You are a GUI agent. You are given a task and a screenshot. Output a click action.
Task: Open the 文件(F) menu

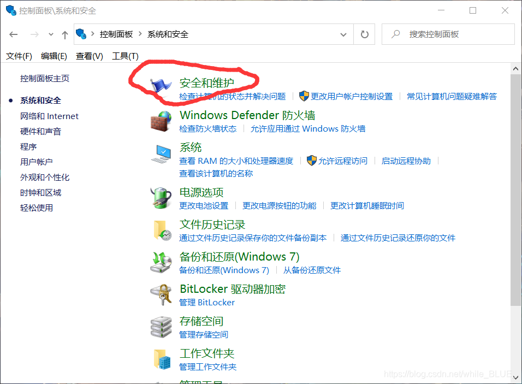point(19,55)
